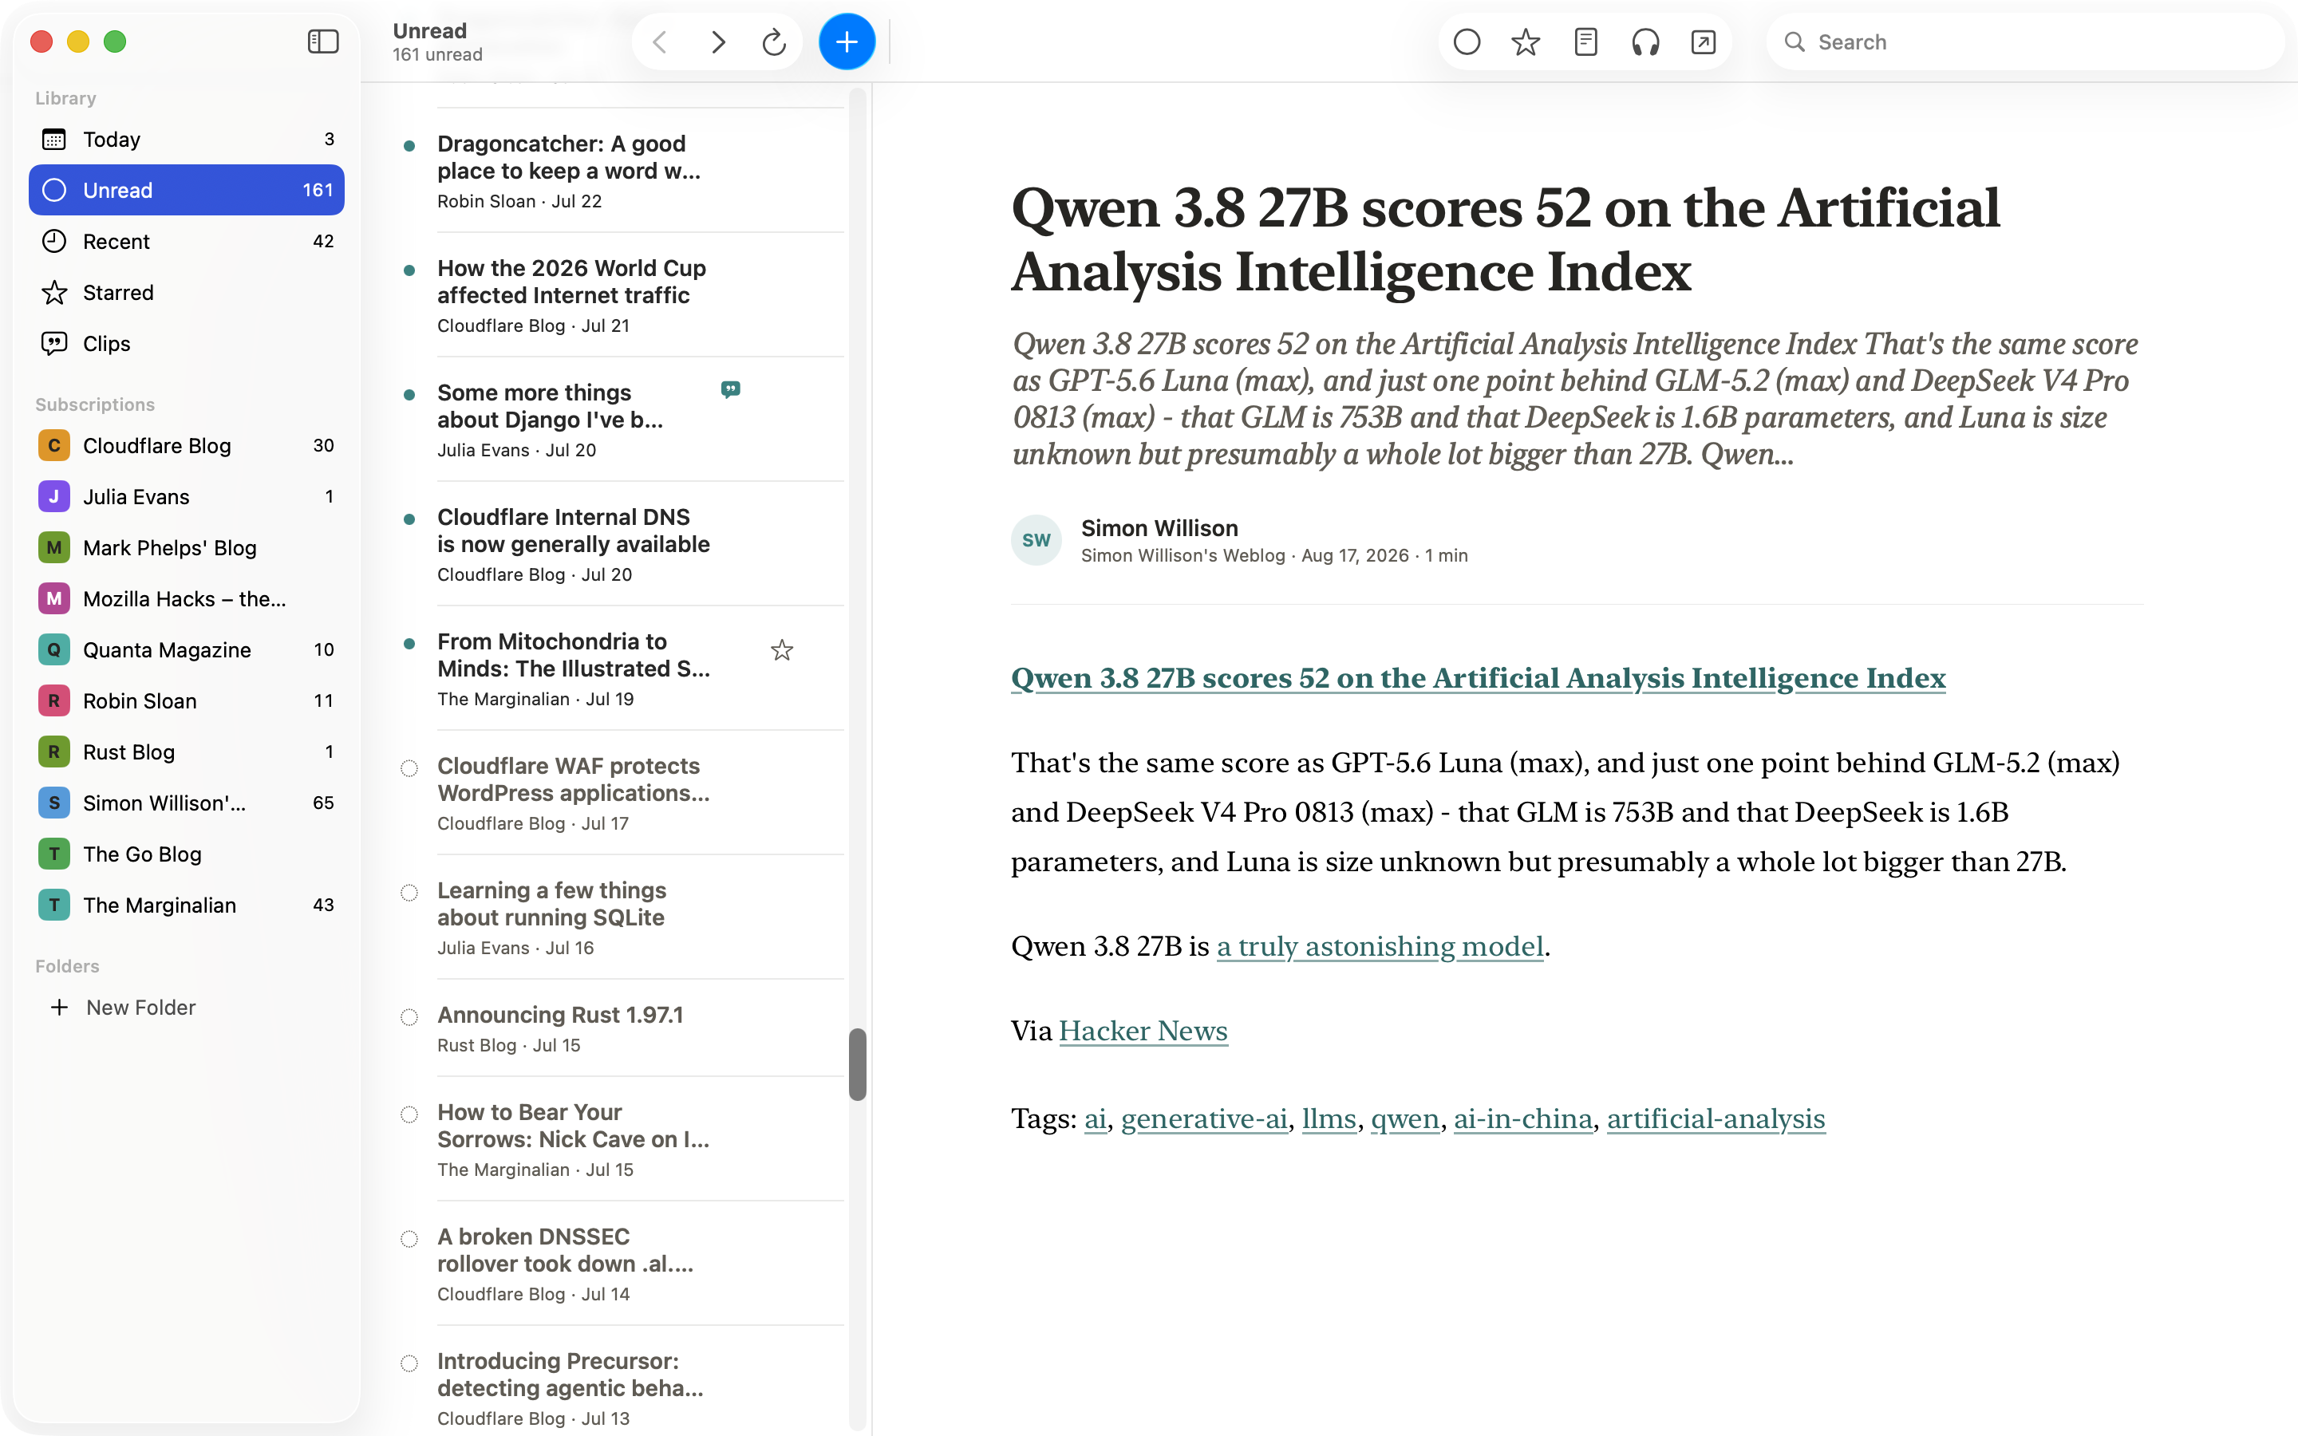The width and height of the screenshot is (2298, 1436).
Task: Click the Search field
Action: (2027, 41)
